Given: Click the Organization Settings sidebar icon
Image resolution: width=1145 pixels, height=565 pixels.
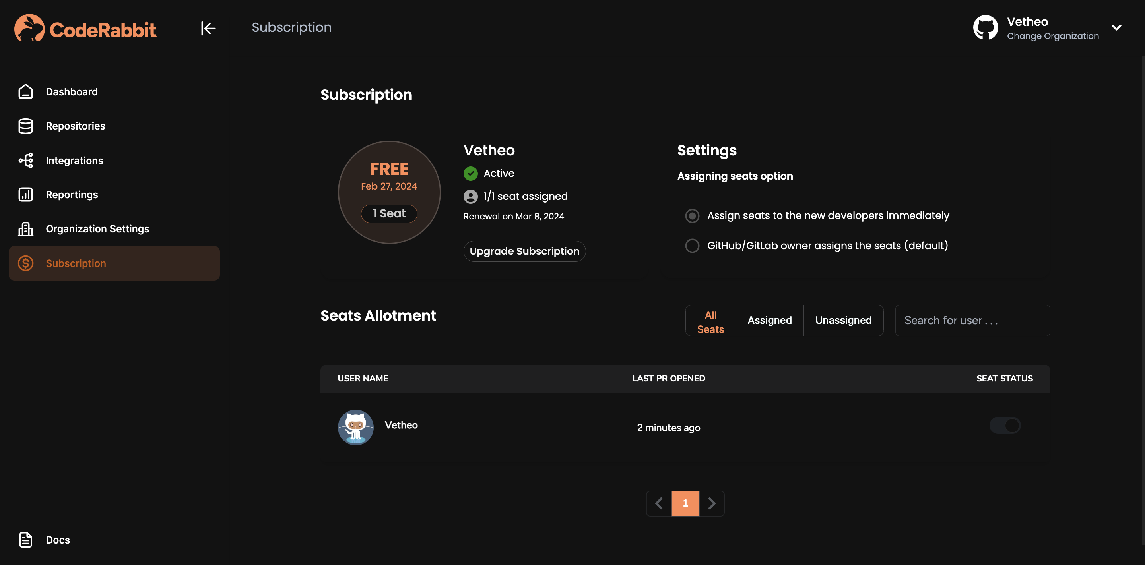Looking at the screenshot, I should [x=25, y=228].
